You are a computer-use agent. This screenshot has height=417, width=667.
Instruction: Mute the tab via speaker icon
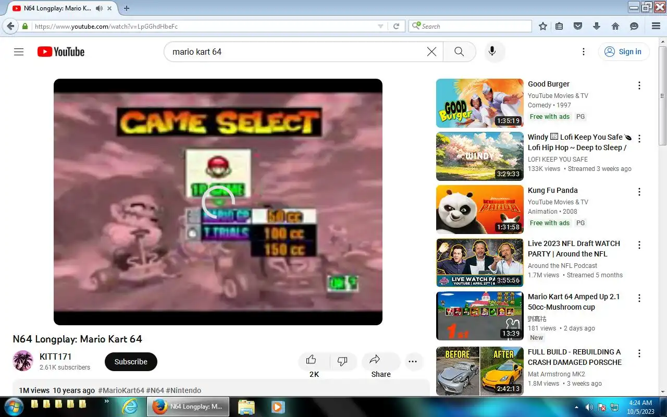point(99,8)
